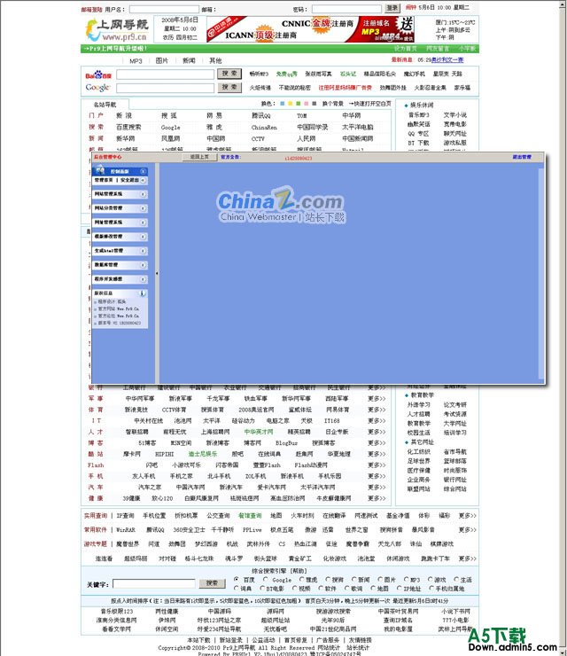This screenshot has width=567, height=656.
Task: Expand the 网站管理系统 admin menu
Action: click(143, 194)
